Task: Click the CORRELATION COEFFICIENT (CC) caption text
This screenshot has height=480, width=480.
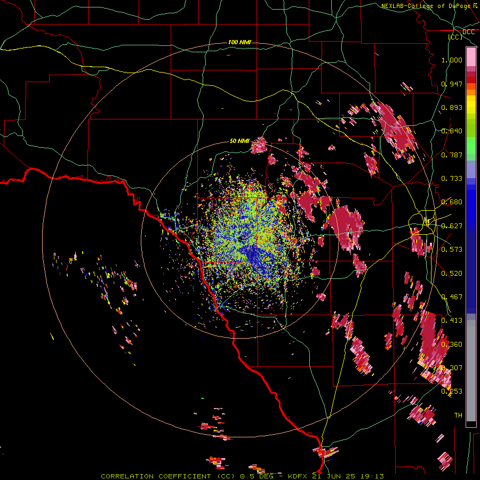Action: pyautogui.click(x=167, y=476)
